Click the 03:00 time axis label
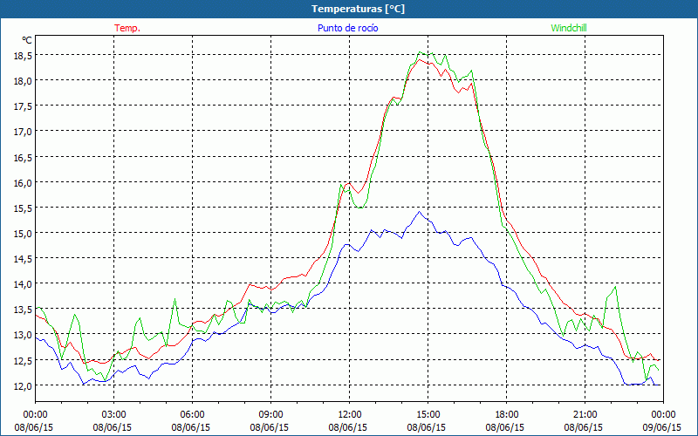This screenshot has width=698, height=436. coord(113,415)
